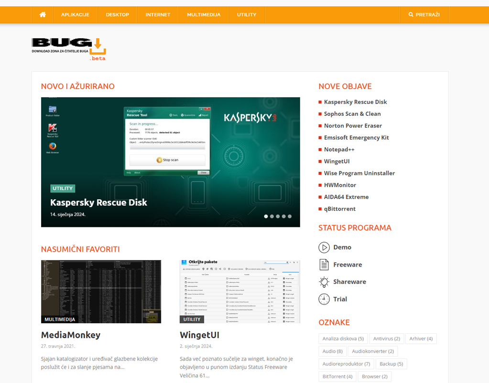The height and width of the screenshot is (383, 489).
Task: Click the Shareware lightbulb icon
Action: pyautogui.click(x=324, y=282)
